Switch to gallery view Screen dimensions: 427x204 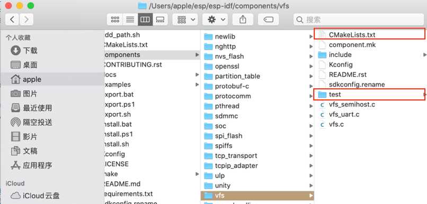(x=160, y=20)
